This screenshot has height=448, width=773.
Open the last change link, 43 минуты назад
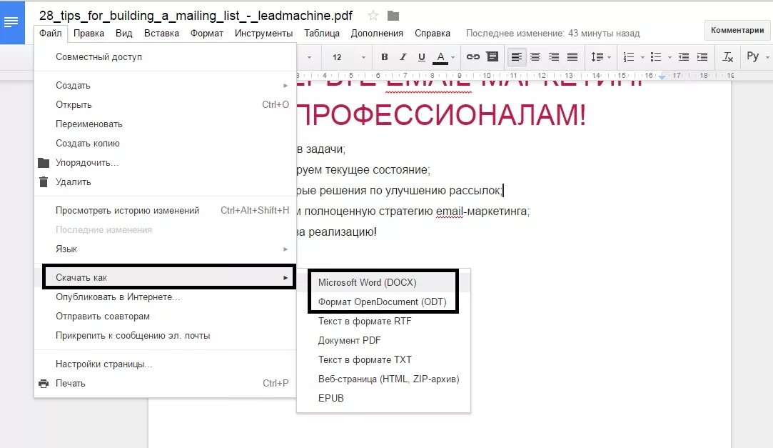[552, 33]
